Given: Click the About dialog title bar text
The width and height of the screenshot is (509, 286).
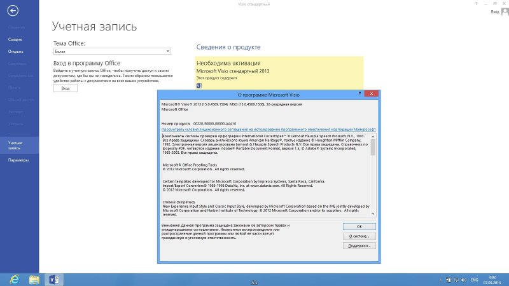Looking at the screenshot, I should (x=268, y=95).
